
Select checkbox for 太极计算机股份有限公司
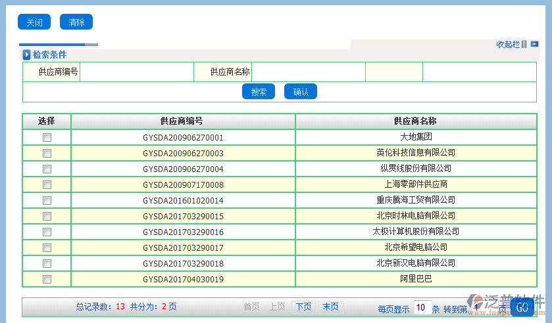(47, 232)
